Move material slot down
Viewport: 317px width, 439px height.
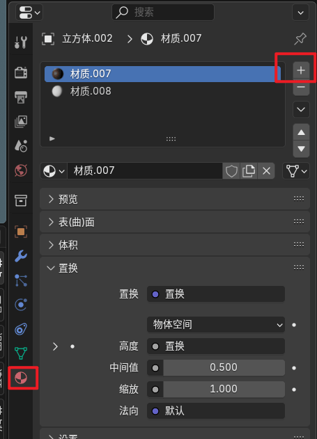[x=301, y=149]
